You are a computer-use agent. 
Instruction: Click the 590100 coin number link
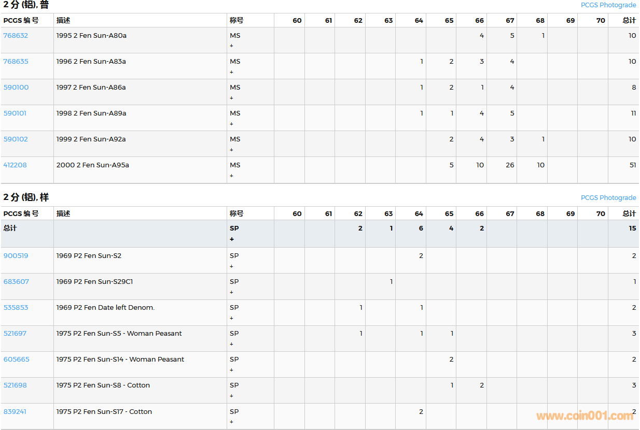[16, 88]
